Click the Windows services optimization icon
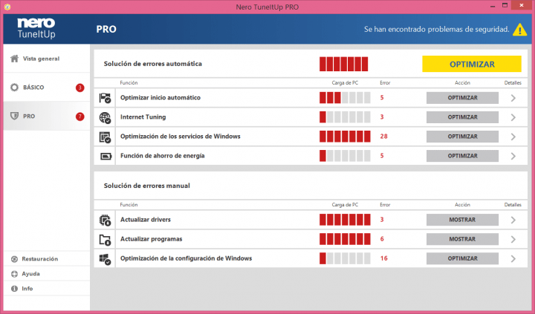 [x=105, y=137]
